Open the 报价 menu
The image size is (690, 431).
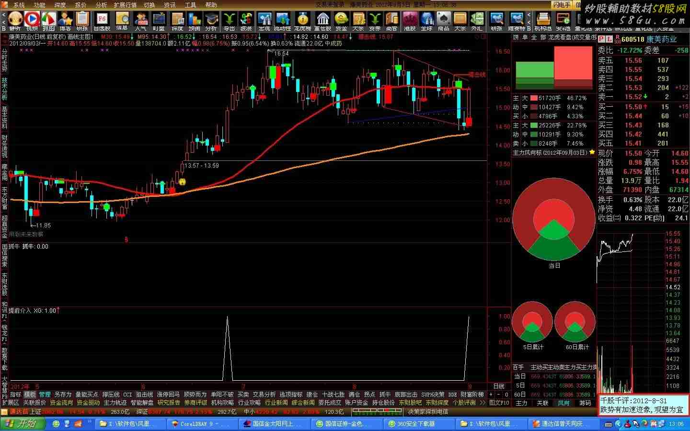81,5
